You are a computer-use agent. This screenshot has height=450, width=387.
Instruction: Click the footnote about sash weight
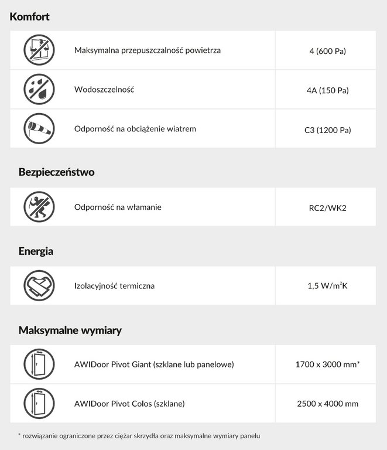(x=139, y=436)
